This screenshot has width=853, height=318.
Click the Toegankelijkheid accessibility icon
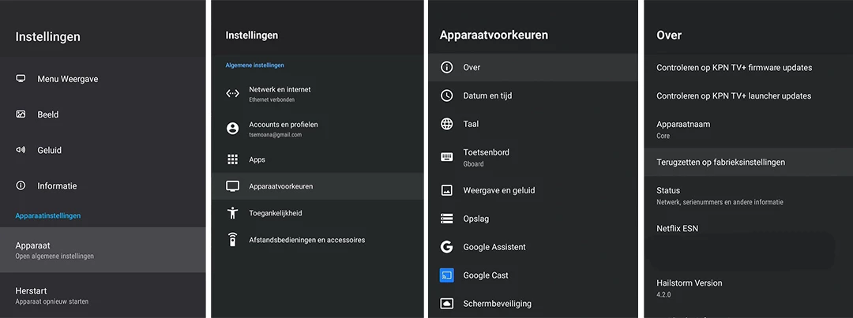(x=232, y=213)
